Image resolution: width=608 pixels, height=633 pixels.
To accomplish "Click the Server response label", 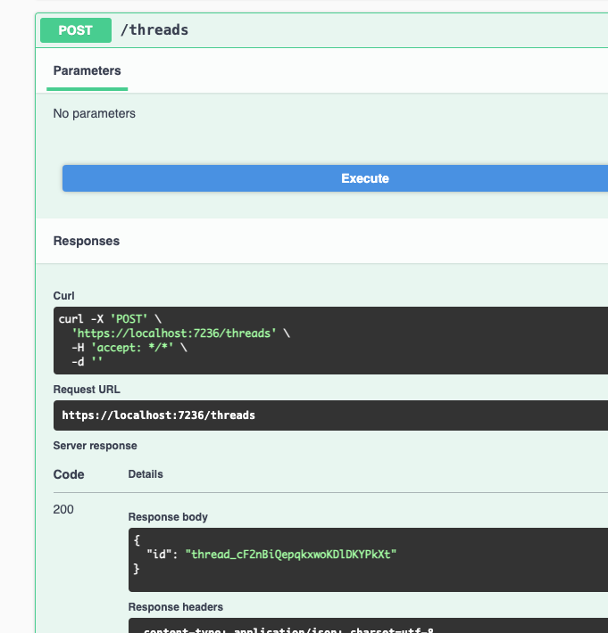I will click(x=95, y=446).
